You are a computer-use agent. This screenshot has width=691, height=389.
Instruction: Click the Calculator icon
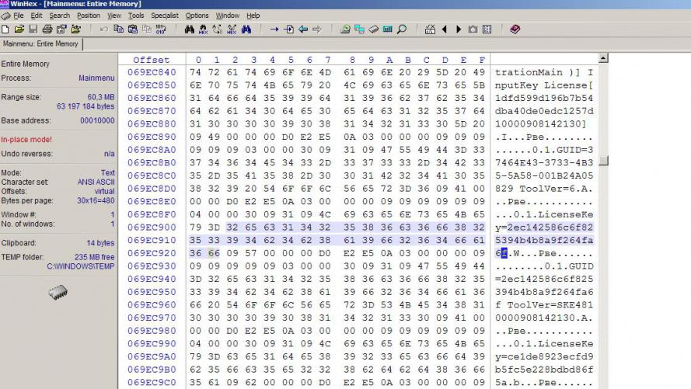pos(388,30)
